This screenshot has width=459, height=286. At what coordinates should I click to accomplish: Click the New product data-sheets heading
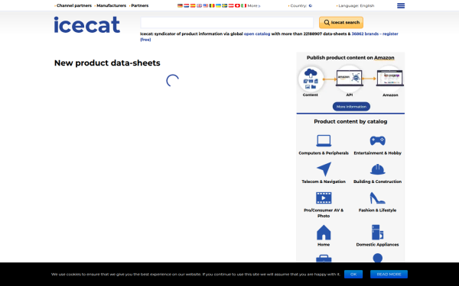tap(107, 63)
